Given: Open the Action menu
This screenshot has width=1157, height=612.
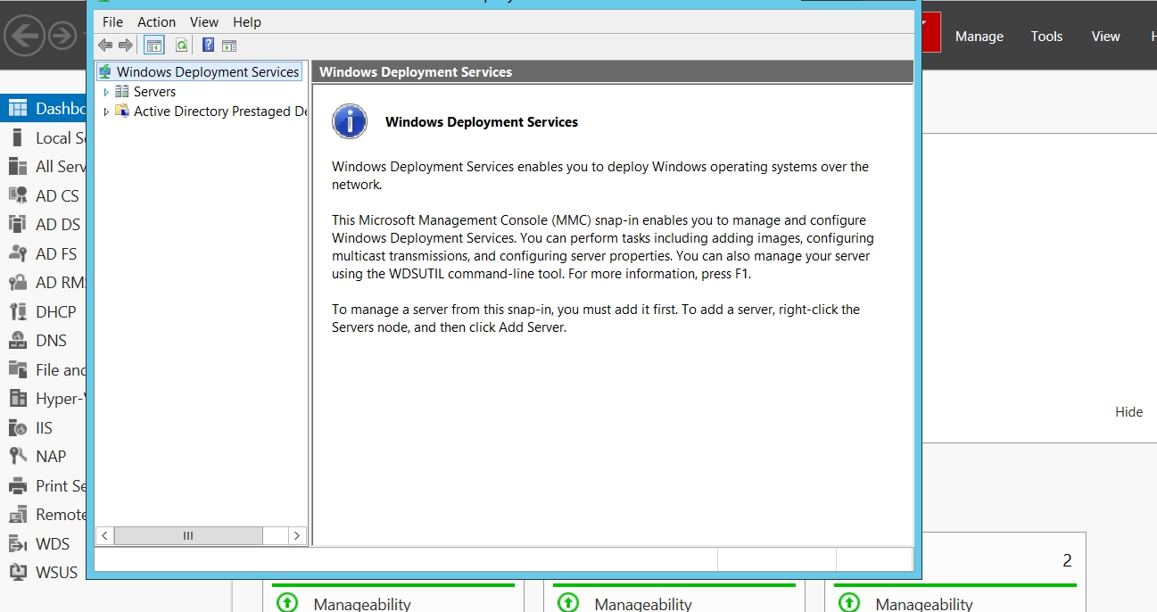Looking at the screenshot, I should pyautogui.click(x=156, y=21).
